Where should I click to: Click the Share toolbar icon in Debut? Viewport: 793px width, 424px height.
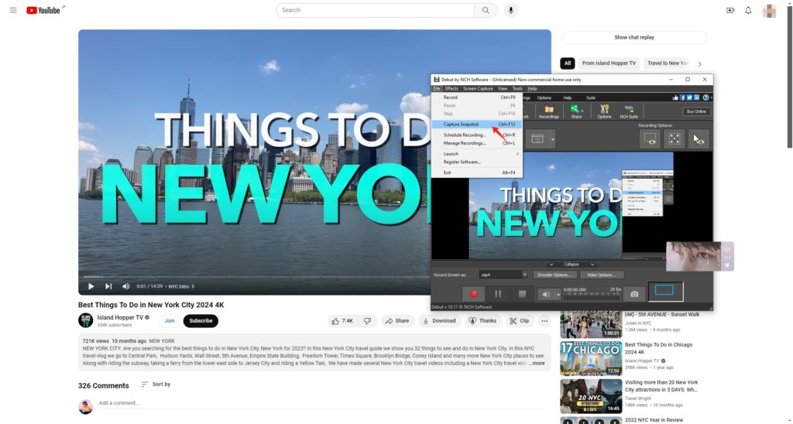point(576,111)
